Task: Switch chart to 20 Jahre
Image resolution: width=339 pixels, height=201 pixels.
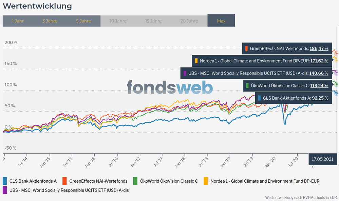Action: (189, 21)
